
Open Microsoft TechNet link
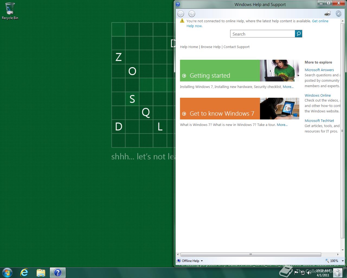pyautogui.click(x=319, y=121)
